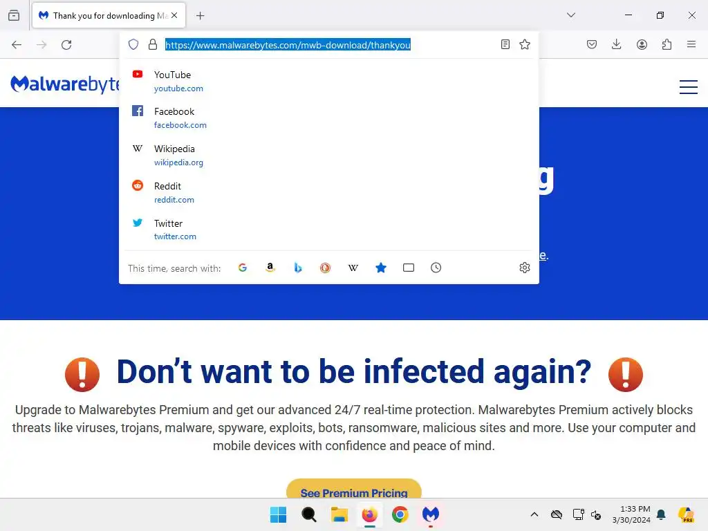Select Wikipedia suggestion
The image size is (708, 531).
coord(328,156)
